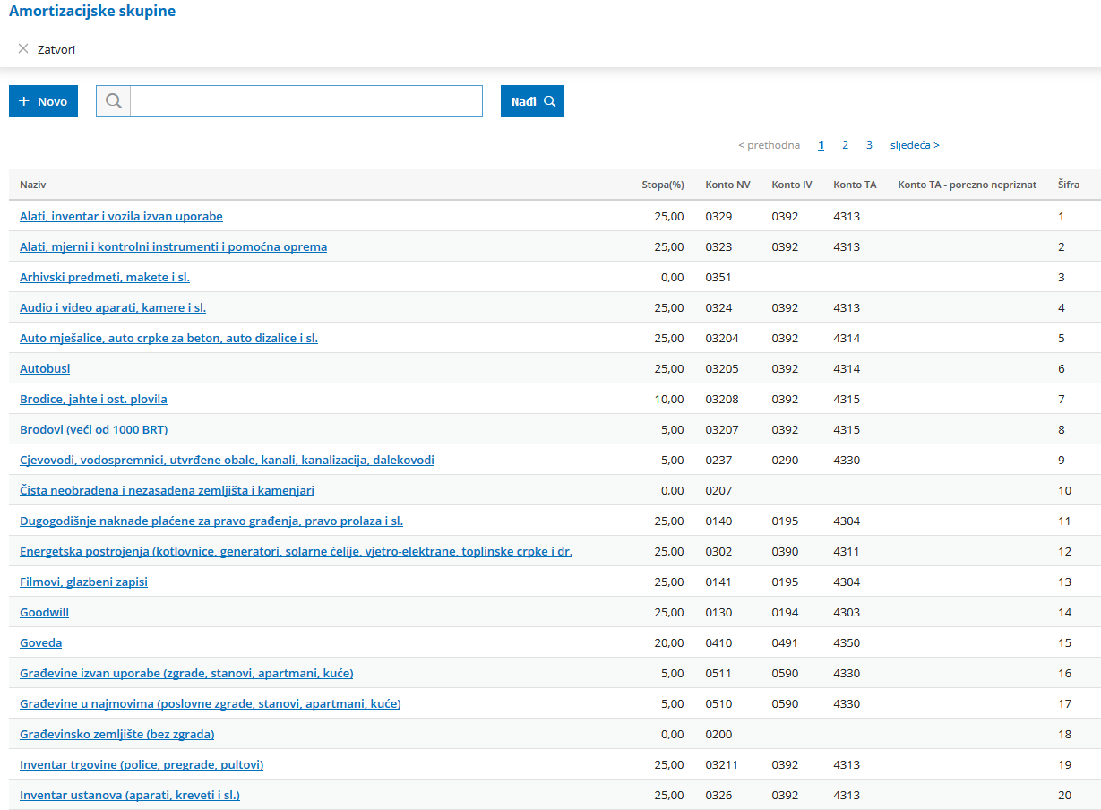Focus the search text field

(306, 101)
